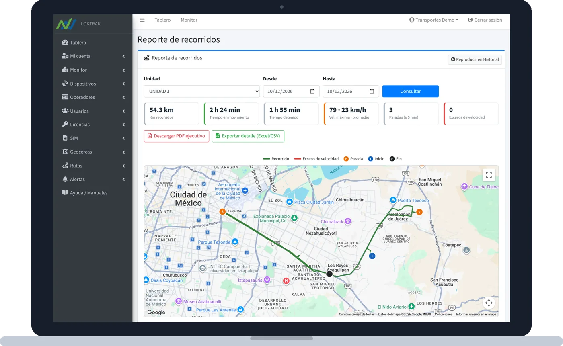Click the Geocercas polygon icon
Viewport: 563px width, 346px height.
tap(65, 152)
